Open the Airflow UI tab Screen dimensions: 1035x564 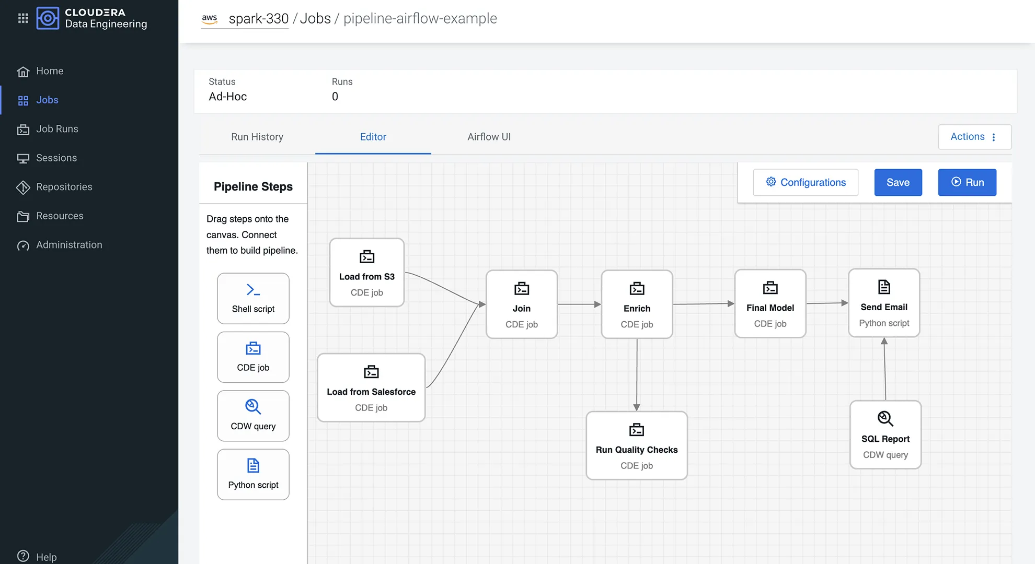click(488, 137)
